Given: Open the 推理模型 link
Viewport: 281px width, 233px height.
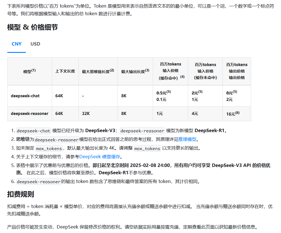Looking at the screenshot, I should point(187,139).
